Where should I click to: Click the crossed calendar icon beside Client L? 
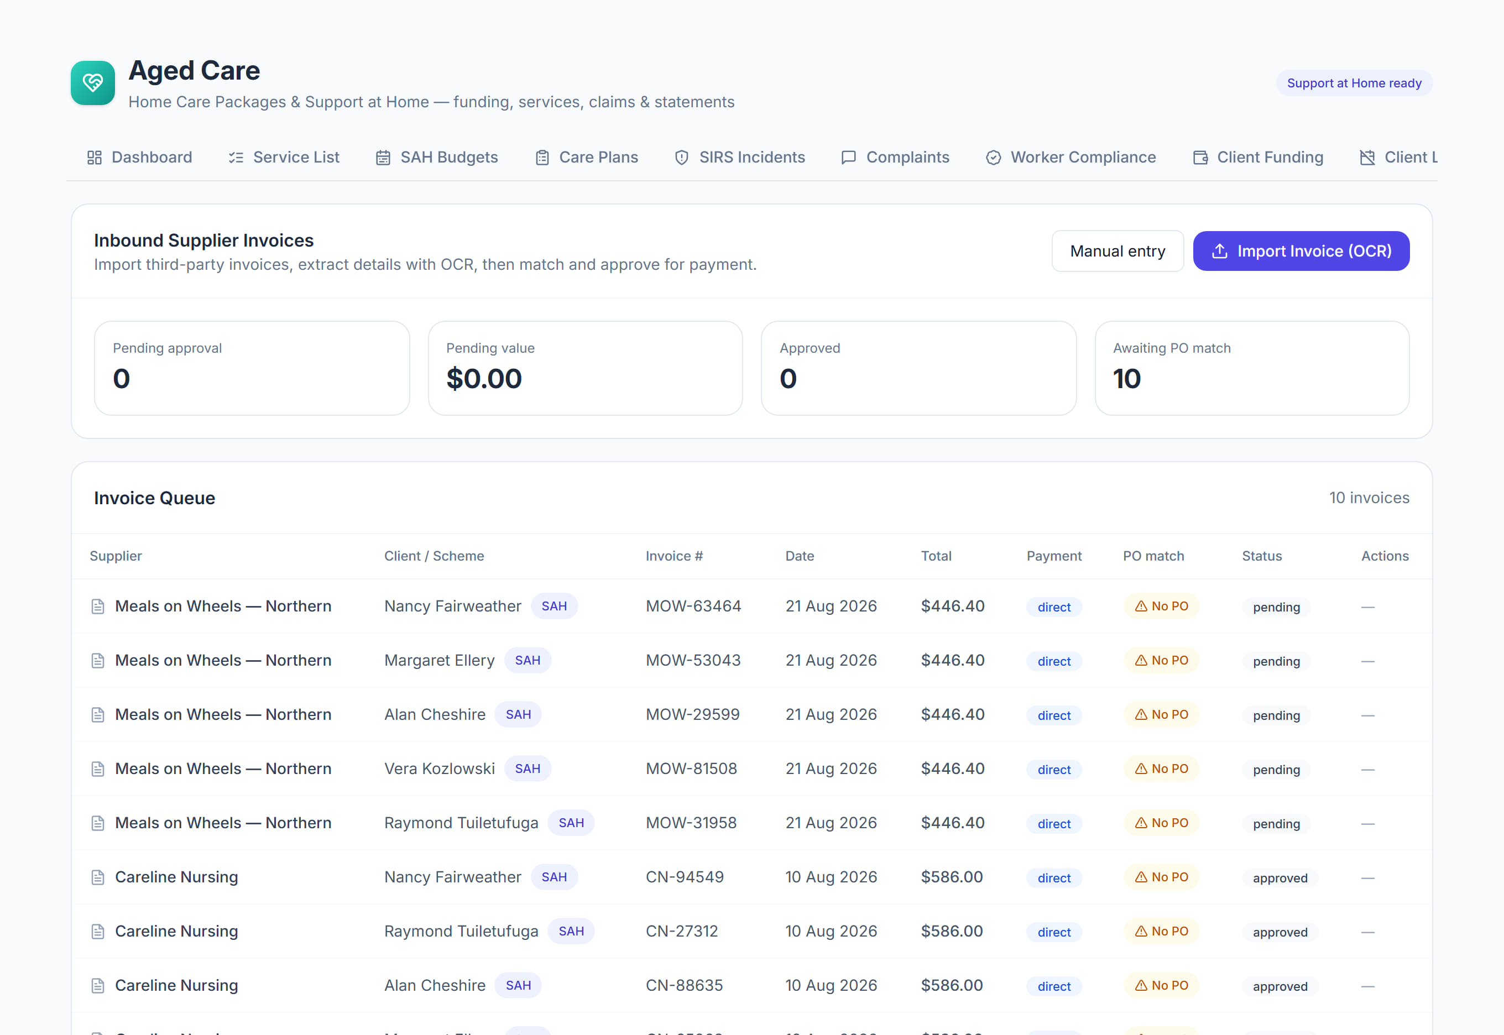[1367, 158]
